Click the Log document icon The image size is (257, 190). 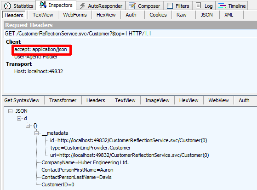(198, 6)
